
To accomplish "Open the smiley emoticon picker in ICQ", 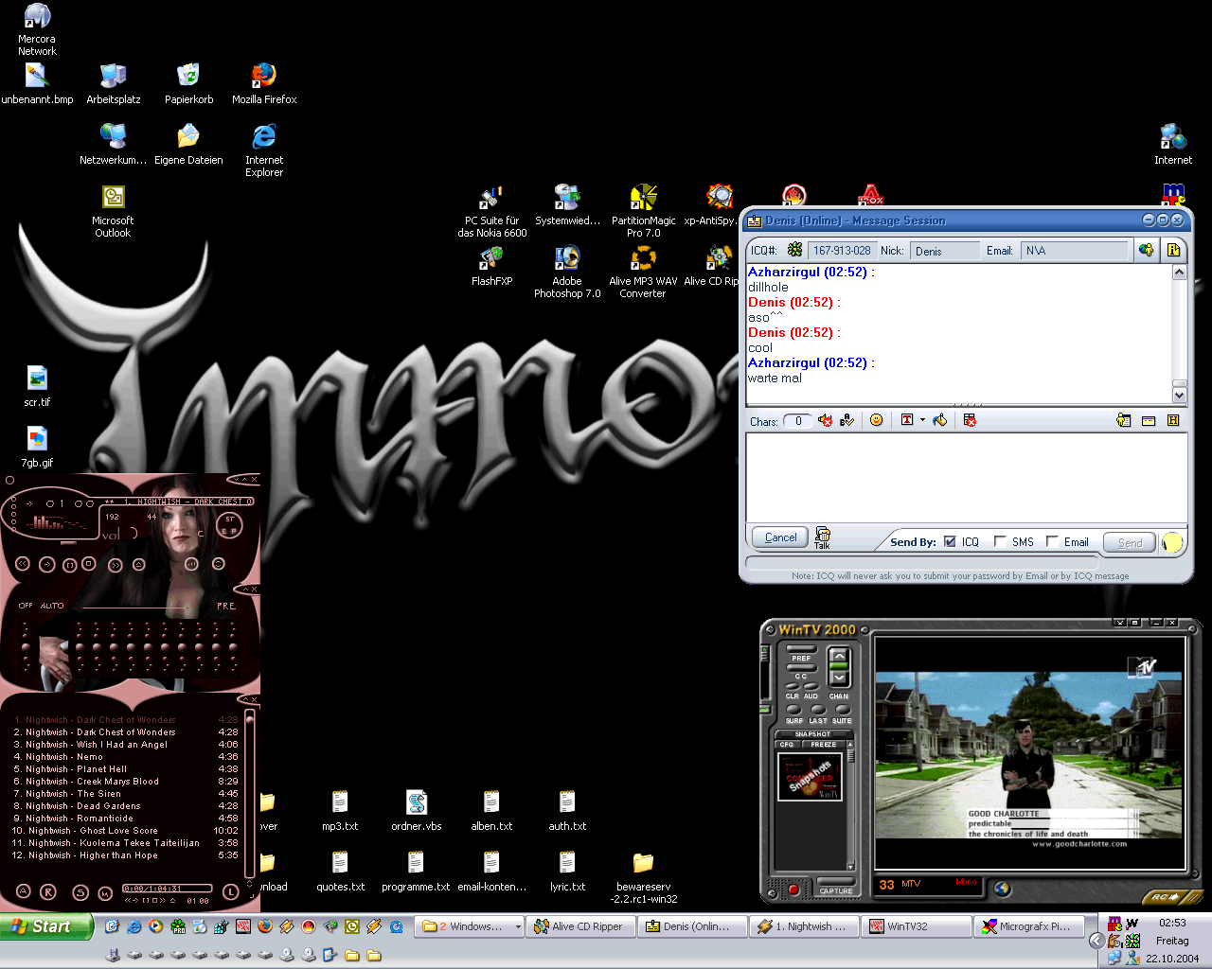I will point(876,420).
